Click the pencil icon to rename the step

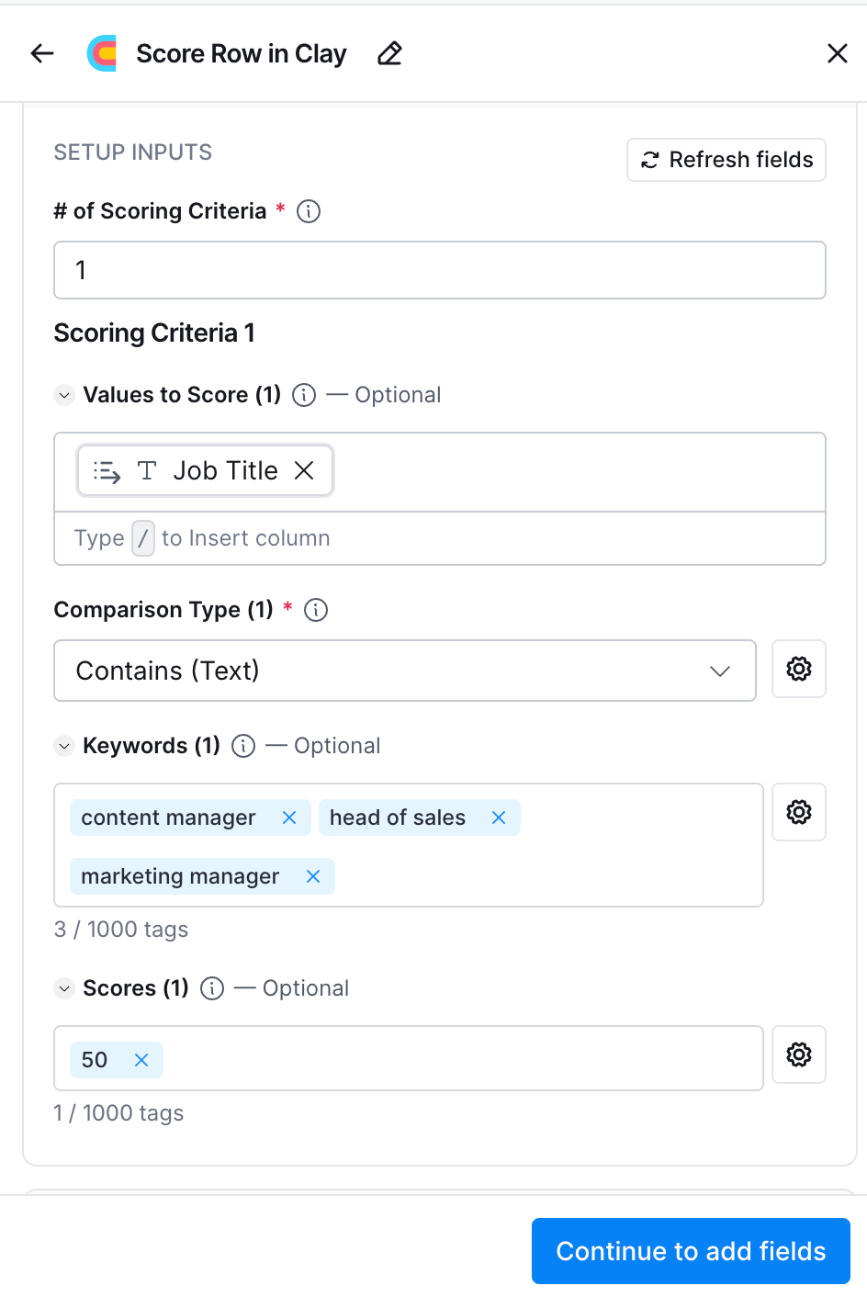pos(389,53)
